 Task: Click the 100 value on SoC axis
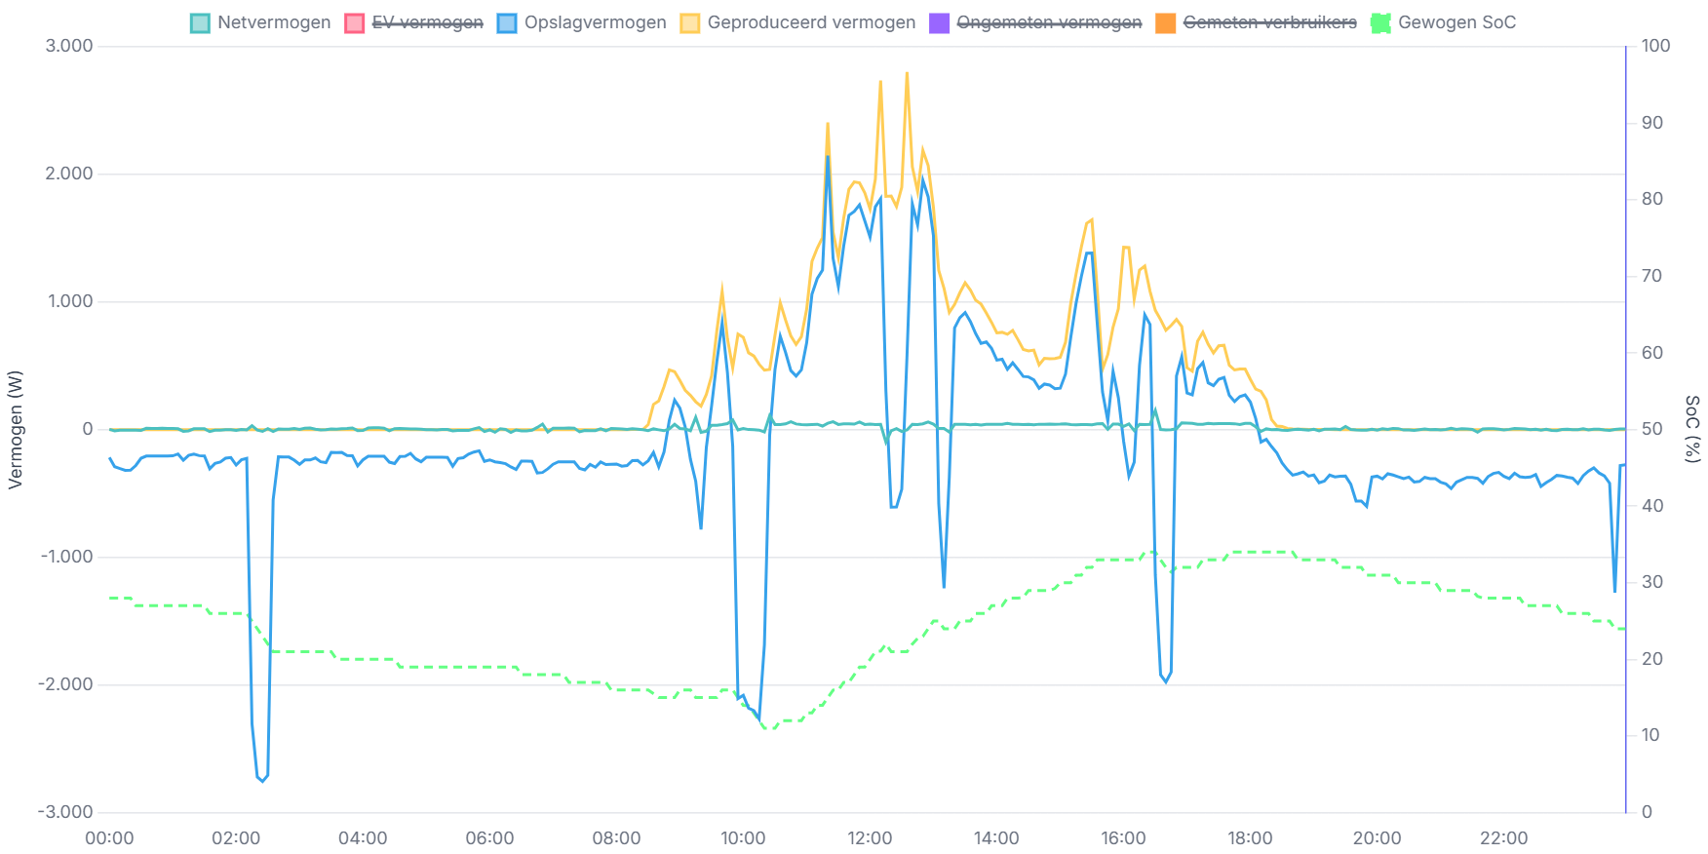[1655, 46]
